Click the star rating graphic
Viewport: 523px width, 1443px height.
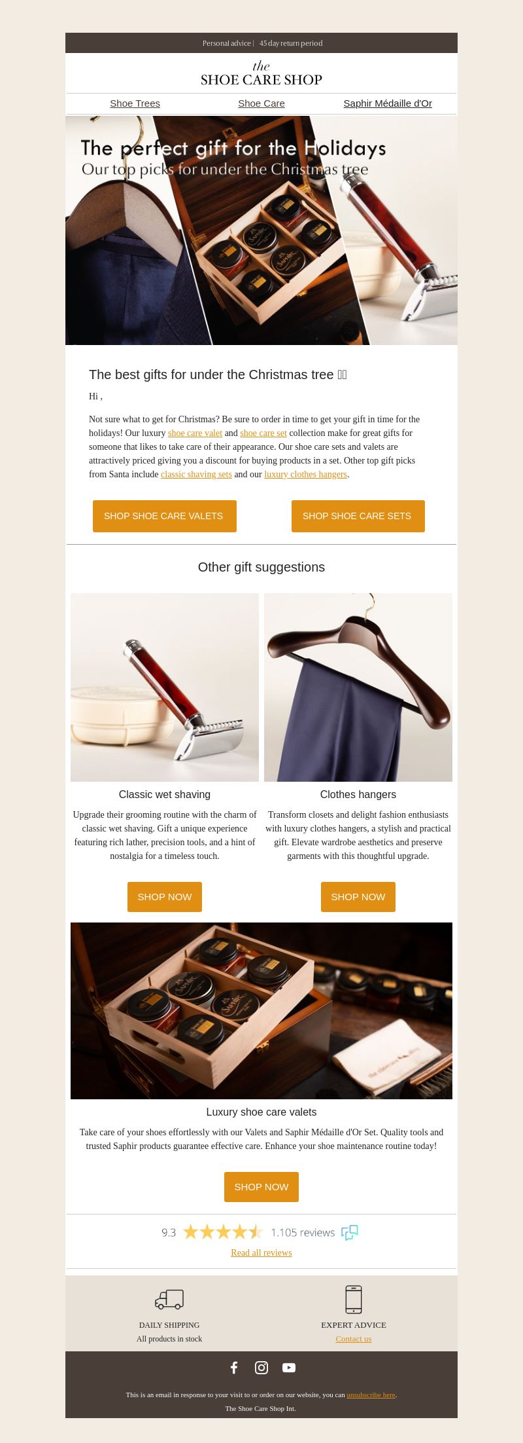click(x=223, y=1232)
